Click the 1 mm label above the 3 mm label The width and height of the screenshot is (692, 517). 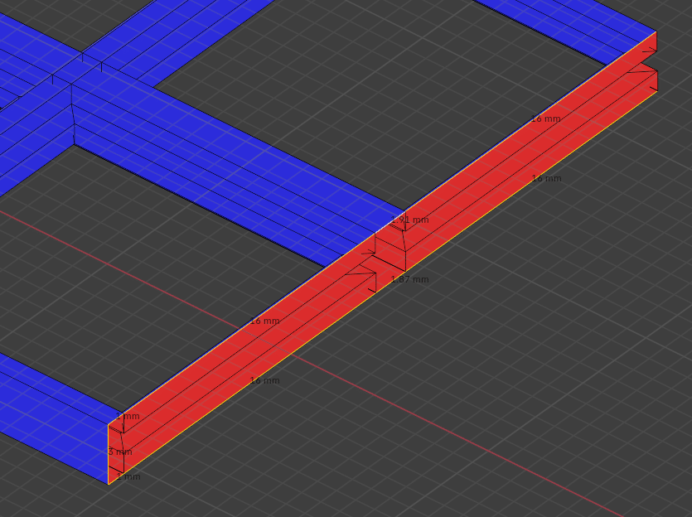(128, 416)
